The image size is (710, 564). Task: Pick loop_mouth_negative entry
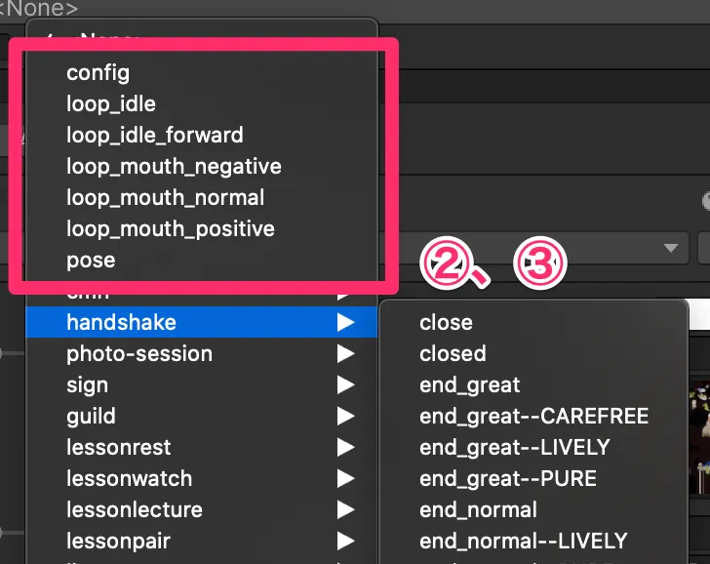[174, 166]
